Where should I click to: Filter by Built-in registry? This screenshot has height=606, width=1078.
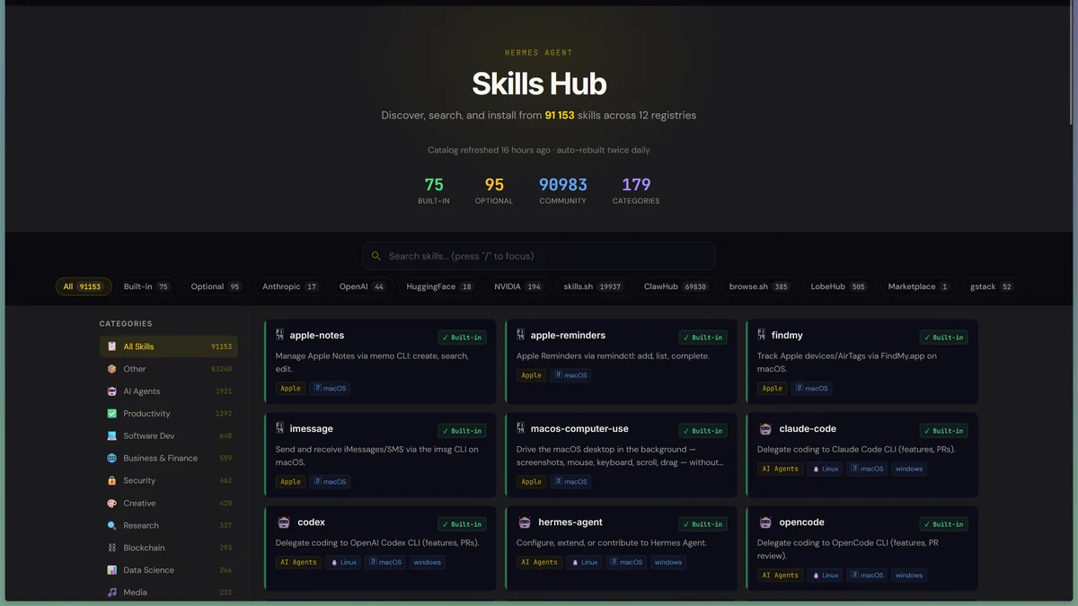point(146,286)
